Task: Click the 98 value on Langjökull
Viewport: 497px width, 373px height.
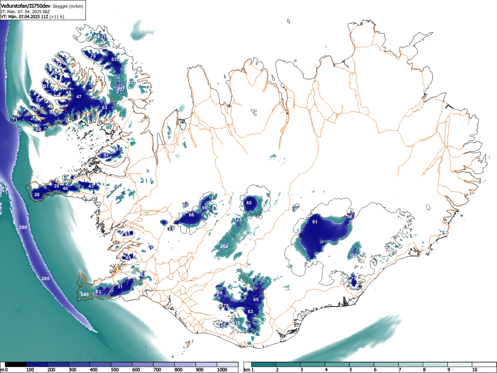Action: pos(205,208)
